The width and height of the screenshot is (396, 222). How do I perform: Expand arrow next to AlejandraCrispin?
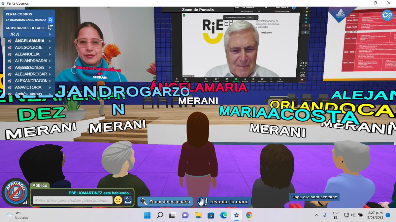click(50, 67)
